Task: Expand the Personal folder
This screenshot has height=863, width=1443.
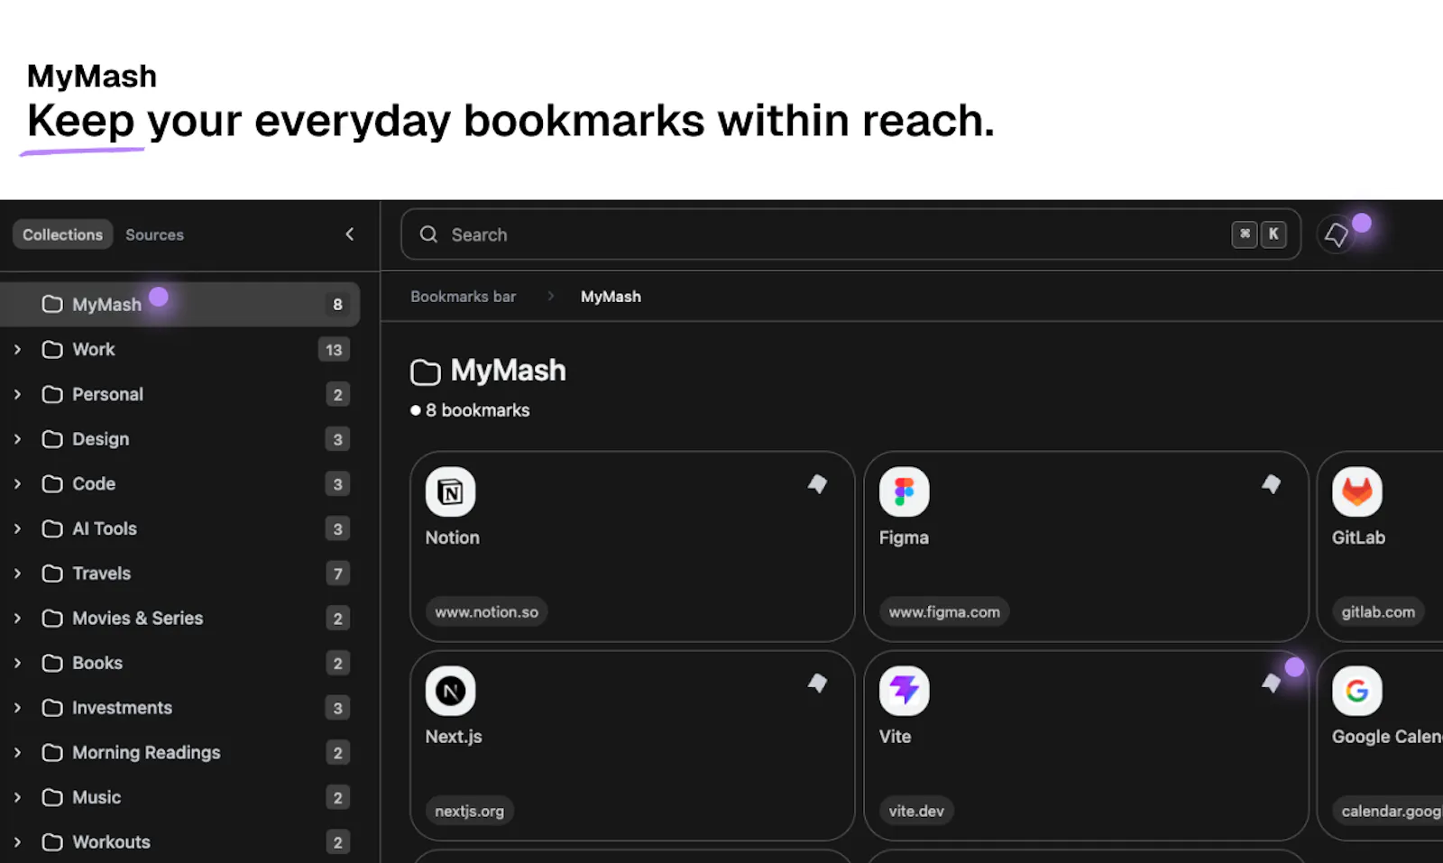Action: (x=17, y=395)
